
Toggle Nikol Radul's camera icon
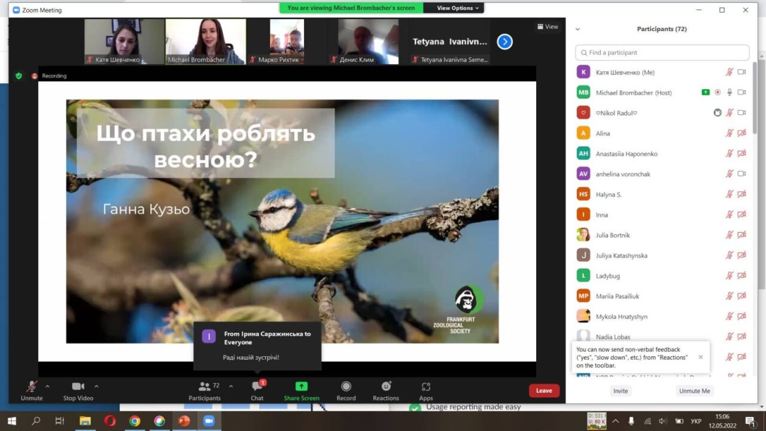(741, 113)
